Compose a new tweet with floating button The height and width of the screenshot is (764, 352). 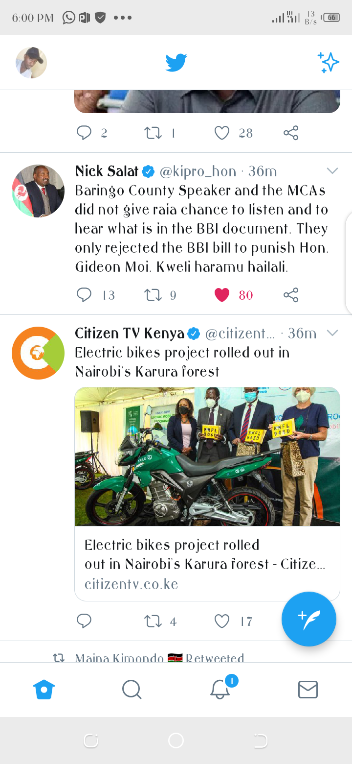click(x=309, y=619)
